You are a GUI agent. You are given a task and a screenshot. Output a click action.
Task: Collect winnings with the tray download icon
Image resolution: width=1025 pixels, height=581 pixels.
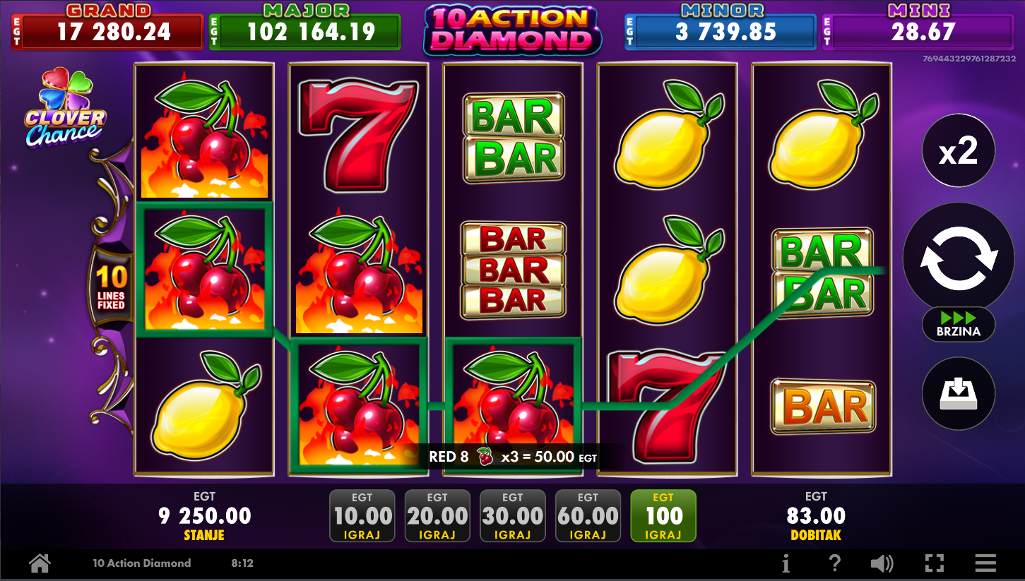(x=959, y=394)
